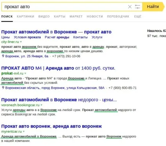The image size is (166, 146).
Task: Expand the dropdown arrow next to myrentcar.ru
Action: click(24, 131)
